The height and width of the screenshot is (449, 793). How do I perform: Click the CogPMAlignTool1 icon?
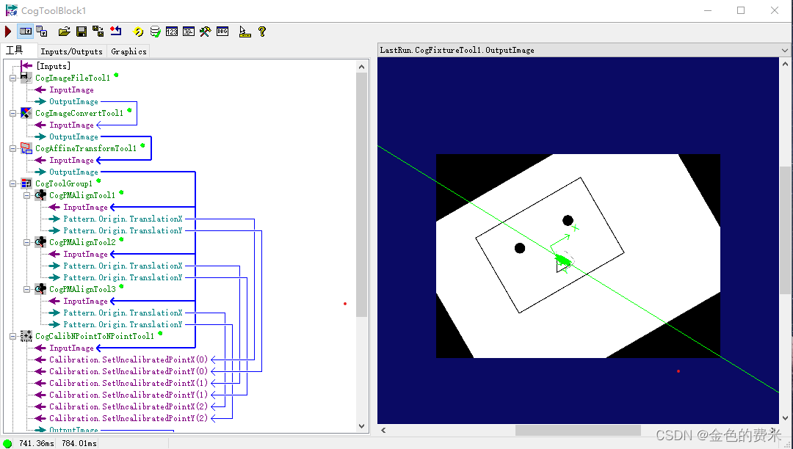click(x=40, y=195)
